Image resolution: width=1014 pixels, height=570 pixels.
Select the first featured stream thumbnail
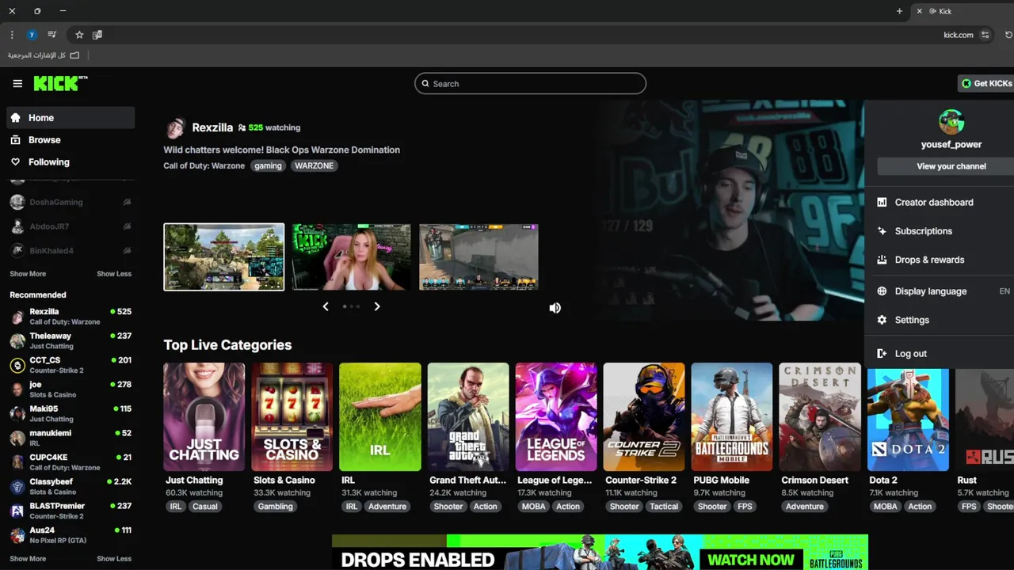pyautogui.click(x=224, y=257)
